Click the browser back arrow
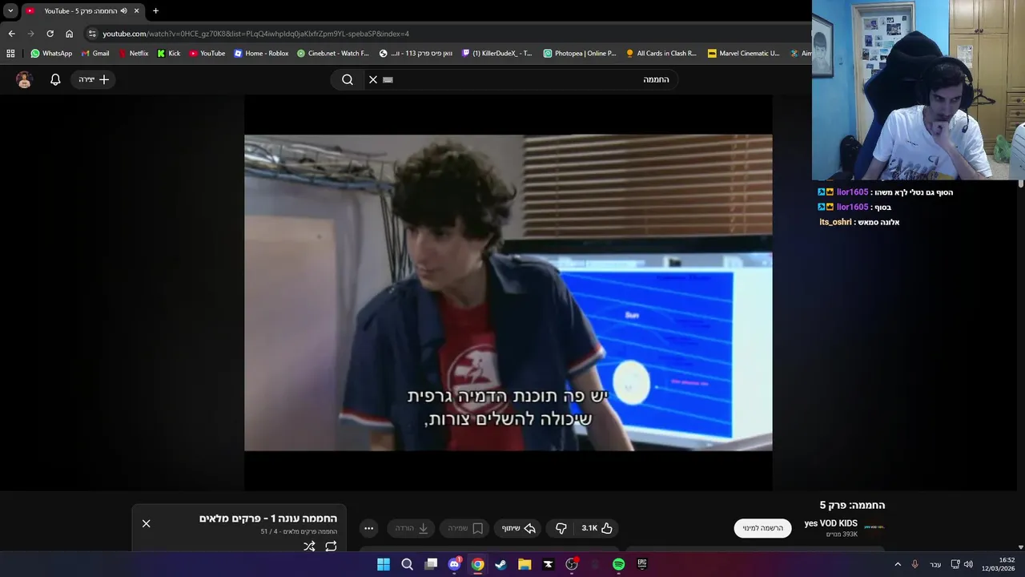 click(x=11, y=34)
